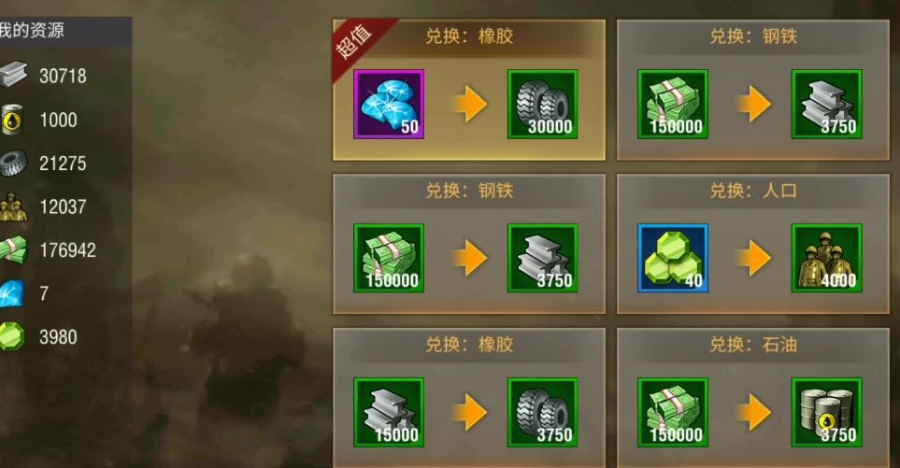Click the 3750 oil barrels reward icon
900x468 pixels.
(x=826, y=412)
